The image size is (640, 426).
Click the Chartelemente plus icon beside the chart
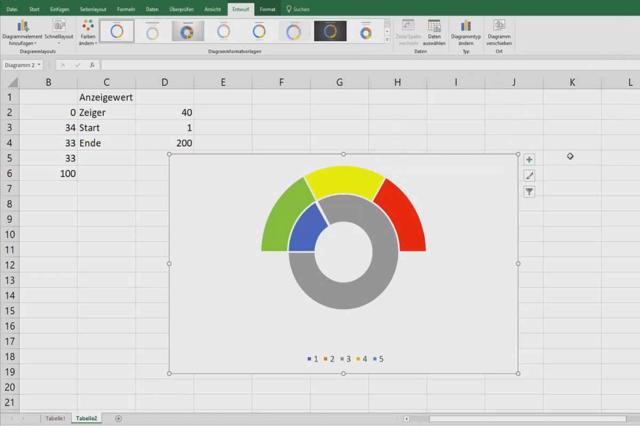click(529, 159)
